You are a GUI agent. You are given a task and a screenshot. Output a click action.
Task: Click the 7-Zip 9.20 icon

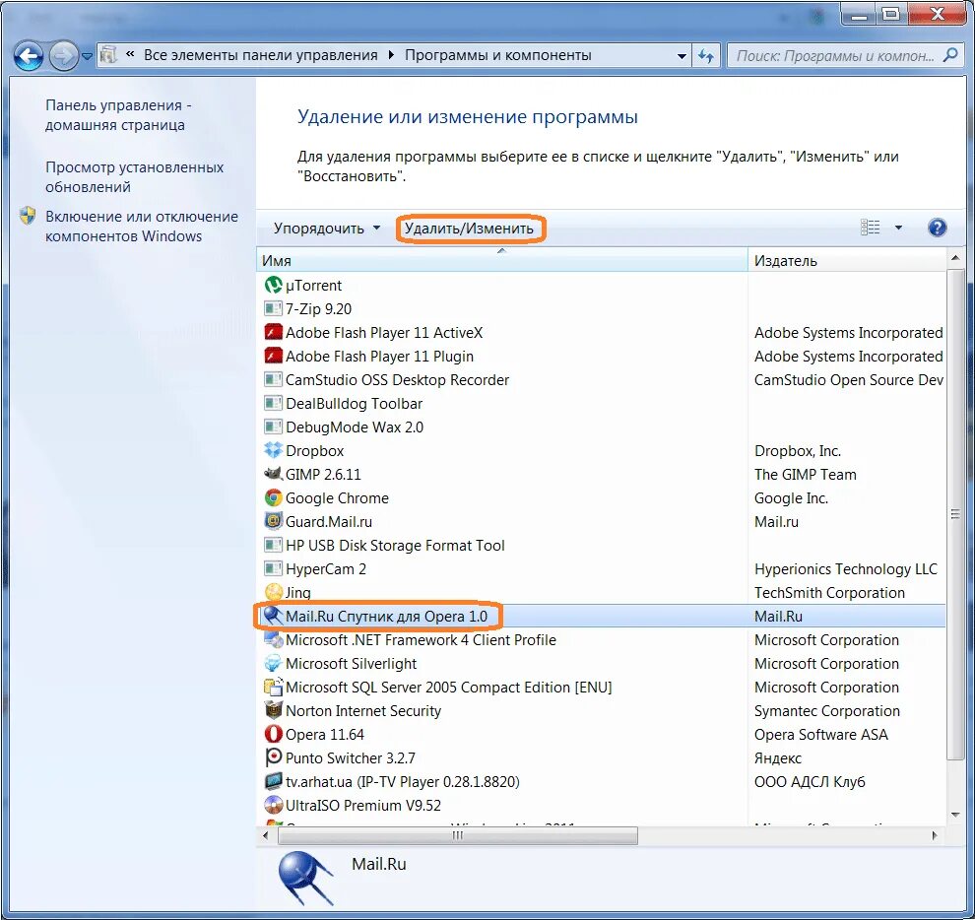tap(273, 308)
